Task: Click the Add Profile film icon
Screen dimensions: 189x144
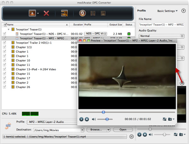Action: (x=64, y=13)
